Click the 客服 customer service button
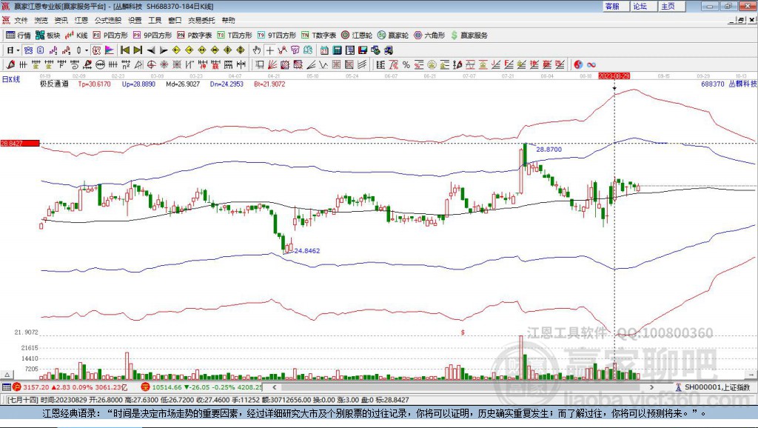Image resolution: width=758 pixels, height=428 pixels. pyautogui.click(x=615, y=6)
